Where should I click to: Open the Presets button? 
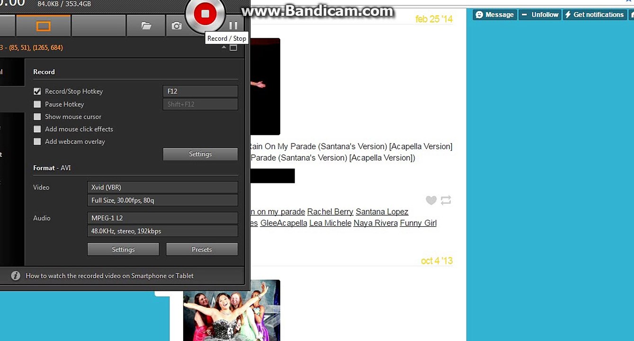[202, 249]
